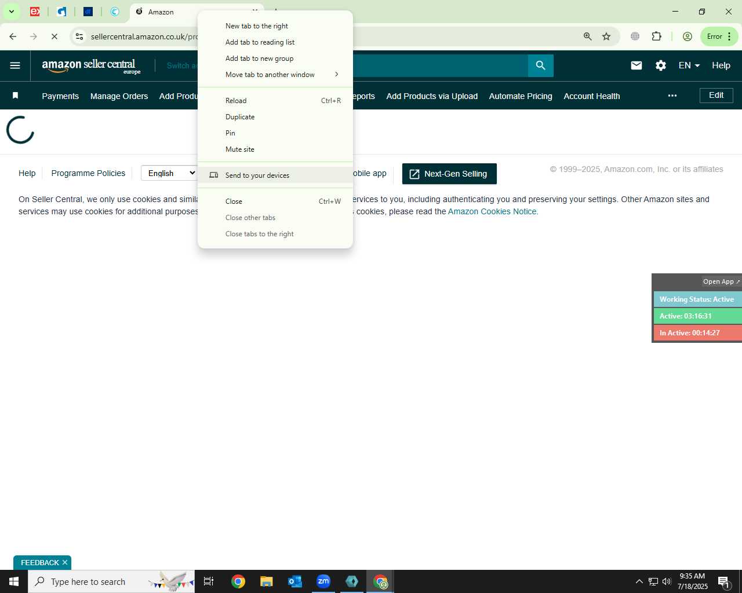Screen dimensions: 742x593
Task: Select Mute site in the context menu
Action: [275, 149]
